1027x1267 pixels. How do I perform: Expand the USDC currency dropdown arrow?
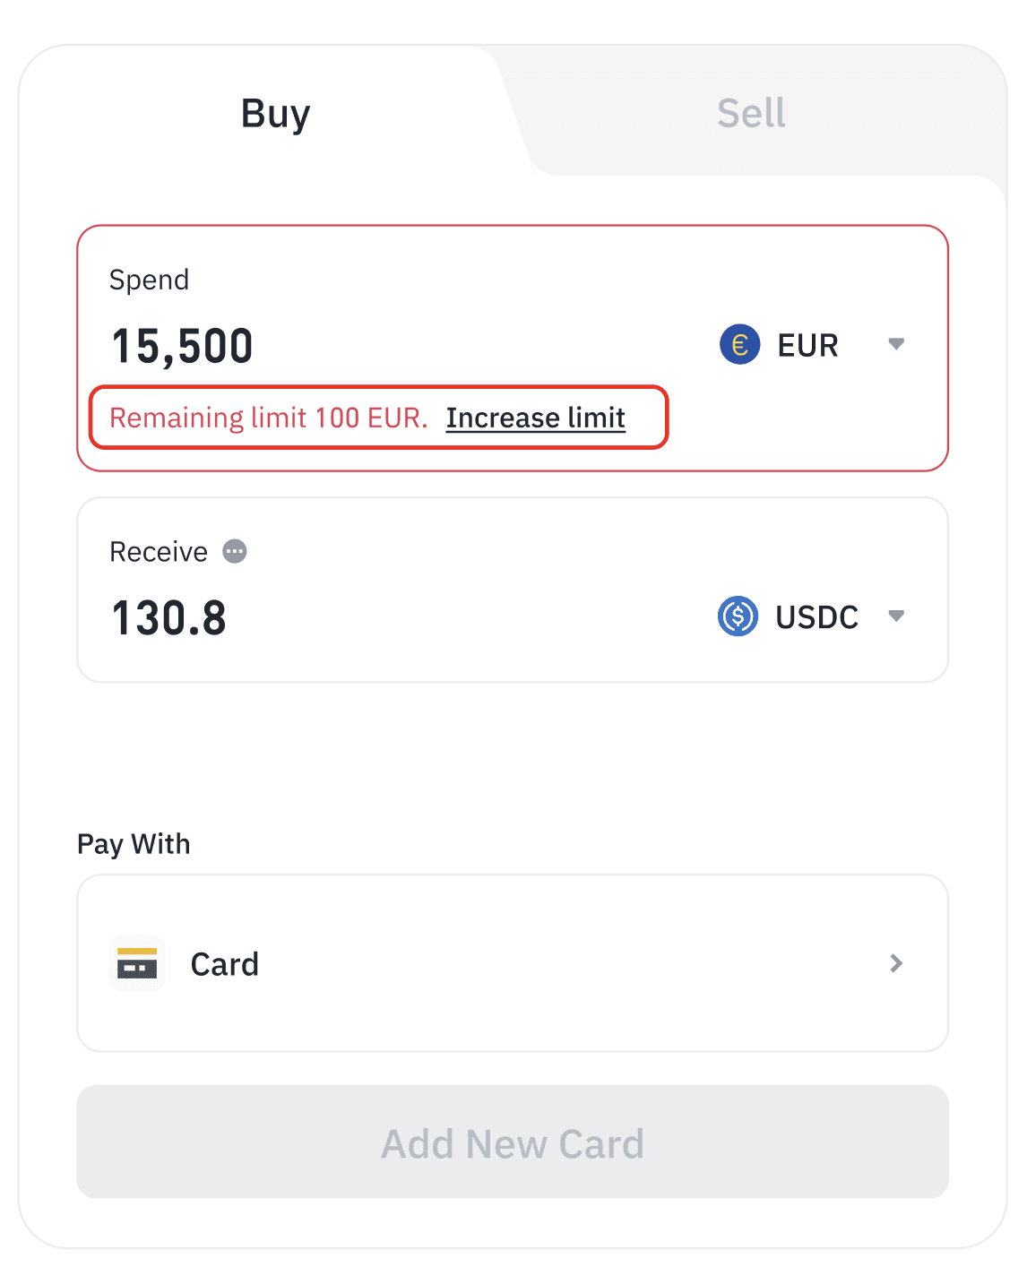895,616
